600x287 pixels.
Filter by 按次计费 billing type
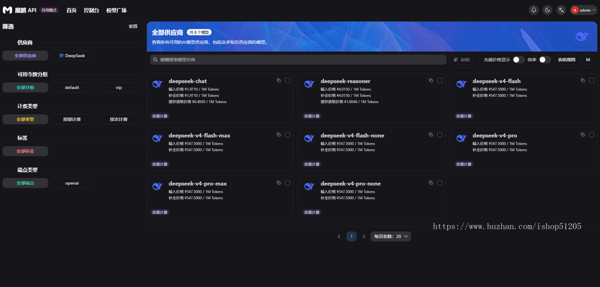click(119, 119)
